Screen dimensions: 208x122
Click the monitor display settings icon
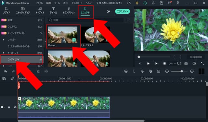click(179, 64)
